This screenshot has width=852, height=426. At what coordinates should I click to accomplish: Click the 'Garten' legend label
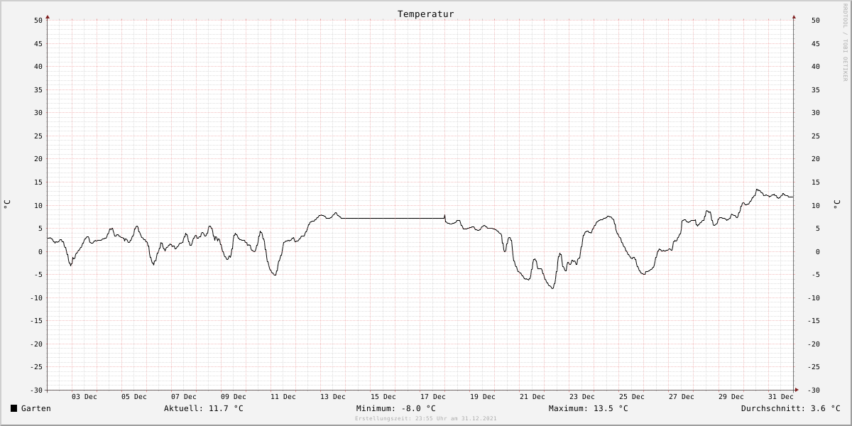36,408
